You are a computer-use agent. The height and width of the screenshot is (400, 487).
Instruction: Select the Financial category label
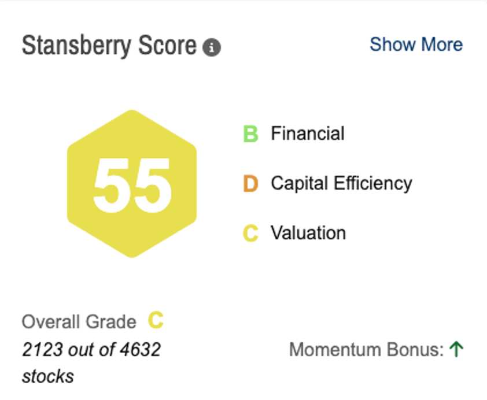pos(307,134)
